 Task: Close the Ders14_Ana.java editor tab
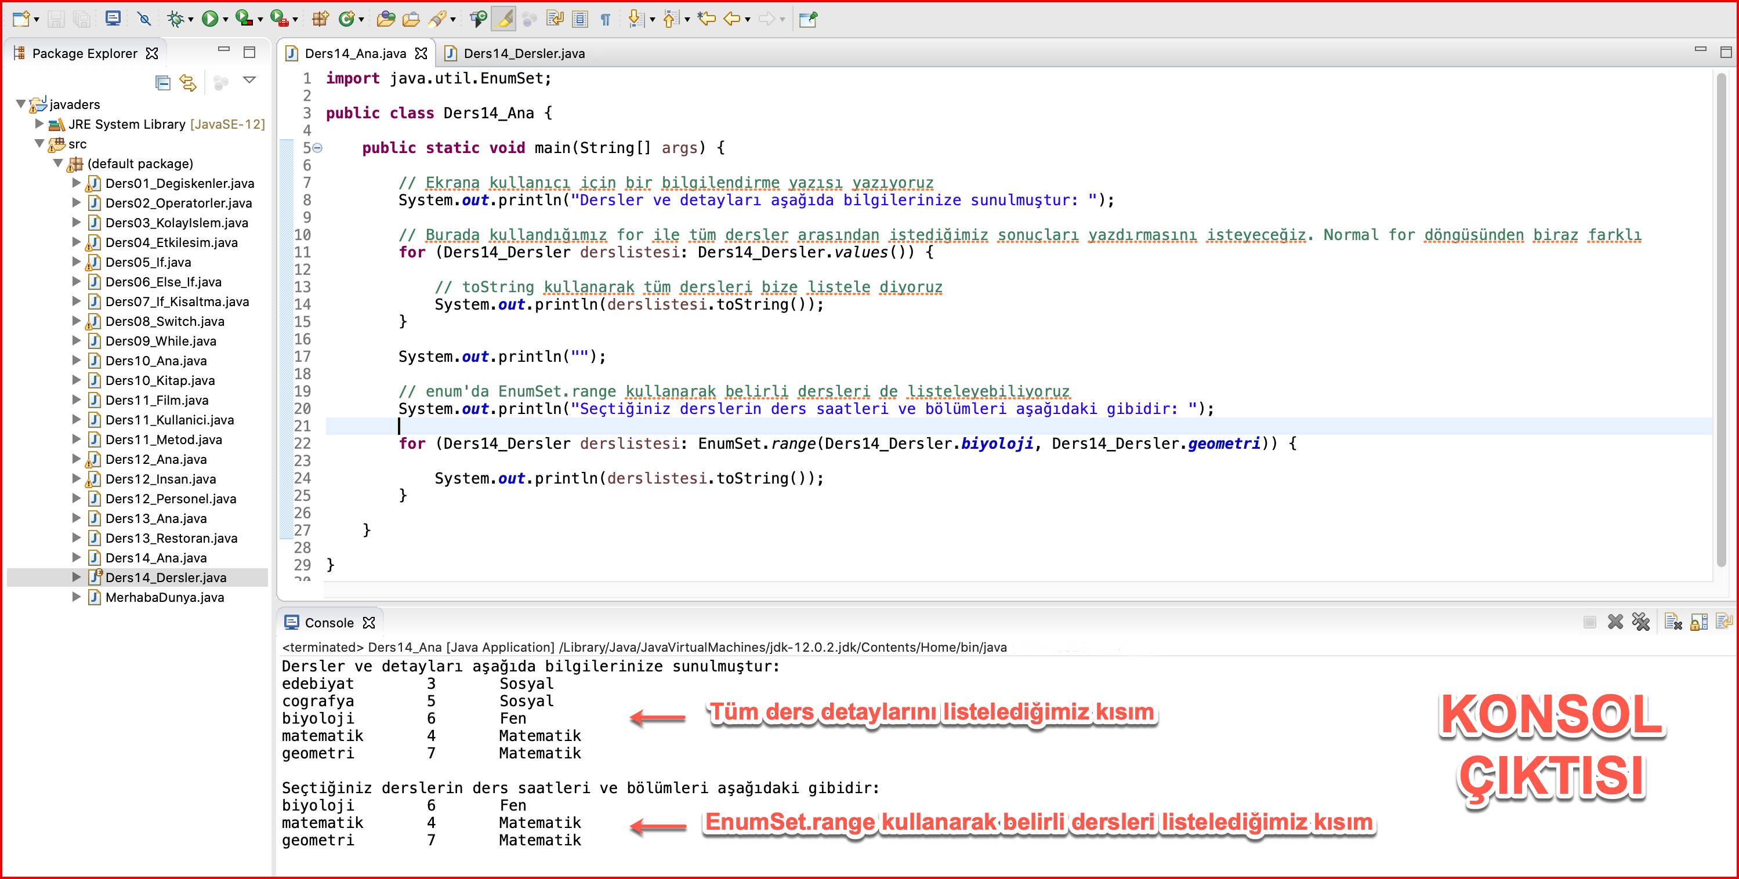pos(421,53)
